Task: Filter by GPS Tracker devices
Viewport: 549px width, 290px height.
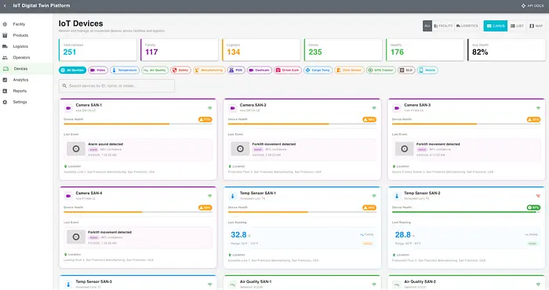Action: [x=381, y=71]
